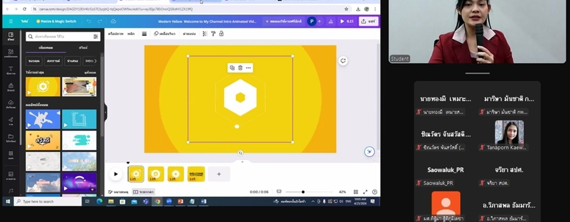This screenshot has height=222, width=570.
Task: Duplicate the selected element via floating toolbar
Action: (232, 68)
